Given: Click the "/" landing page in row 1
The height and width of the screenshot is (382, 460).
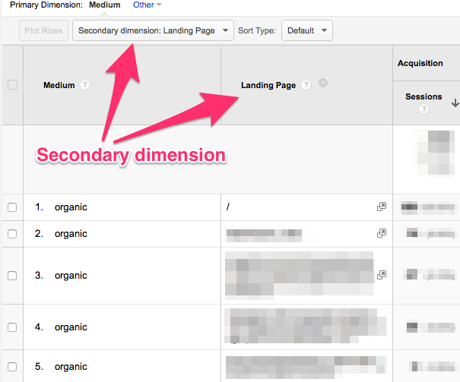Looking at the screenshot, I should (228, 207).
